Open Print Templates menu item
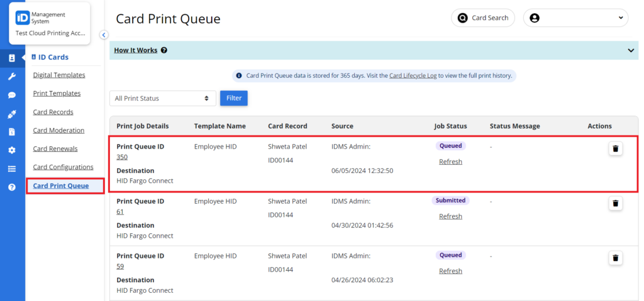644x301 pixels. (57, 93)
